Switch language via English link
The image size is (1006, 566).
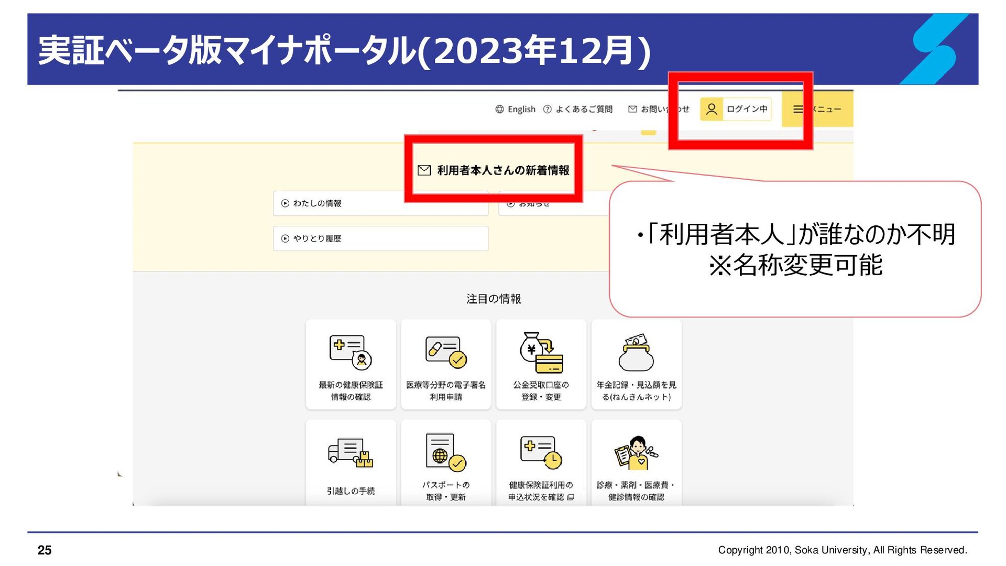[x=521, y=109]
